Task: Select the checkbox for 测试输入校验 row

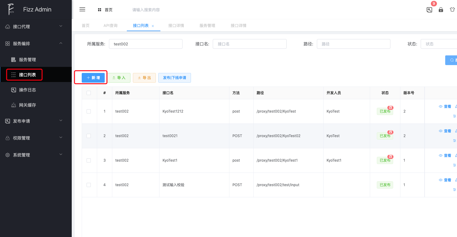Action: tap(89, 185)
